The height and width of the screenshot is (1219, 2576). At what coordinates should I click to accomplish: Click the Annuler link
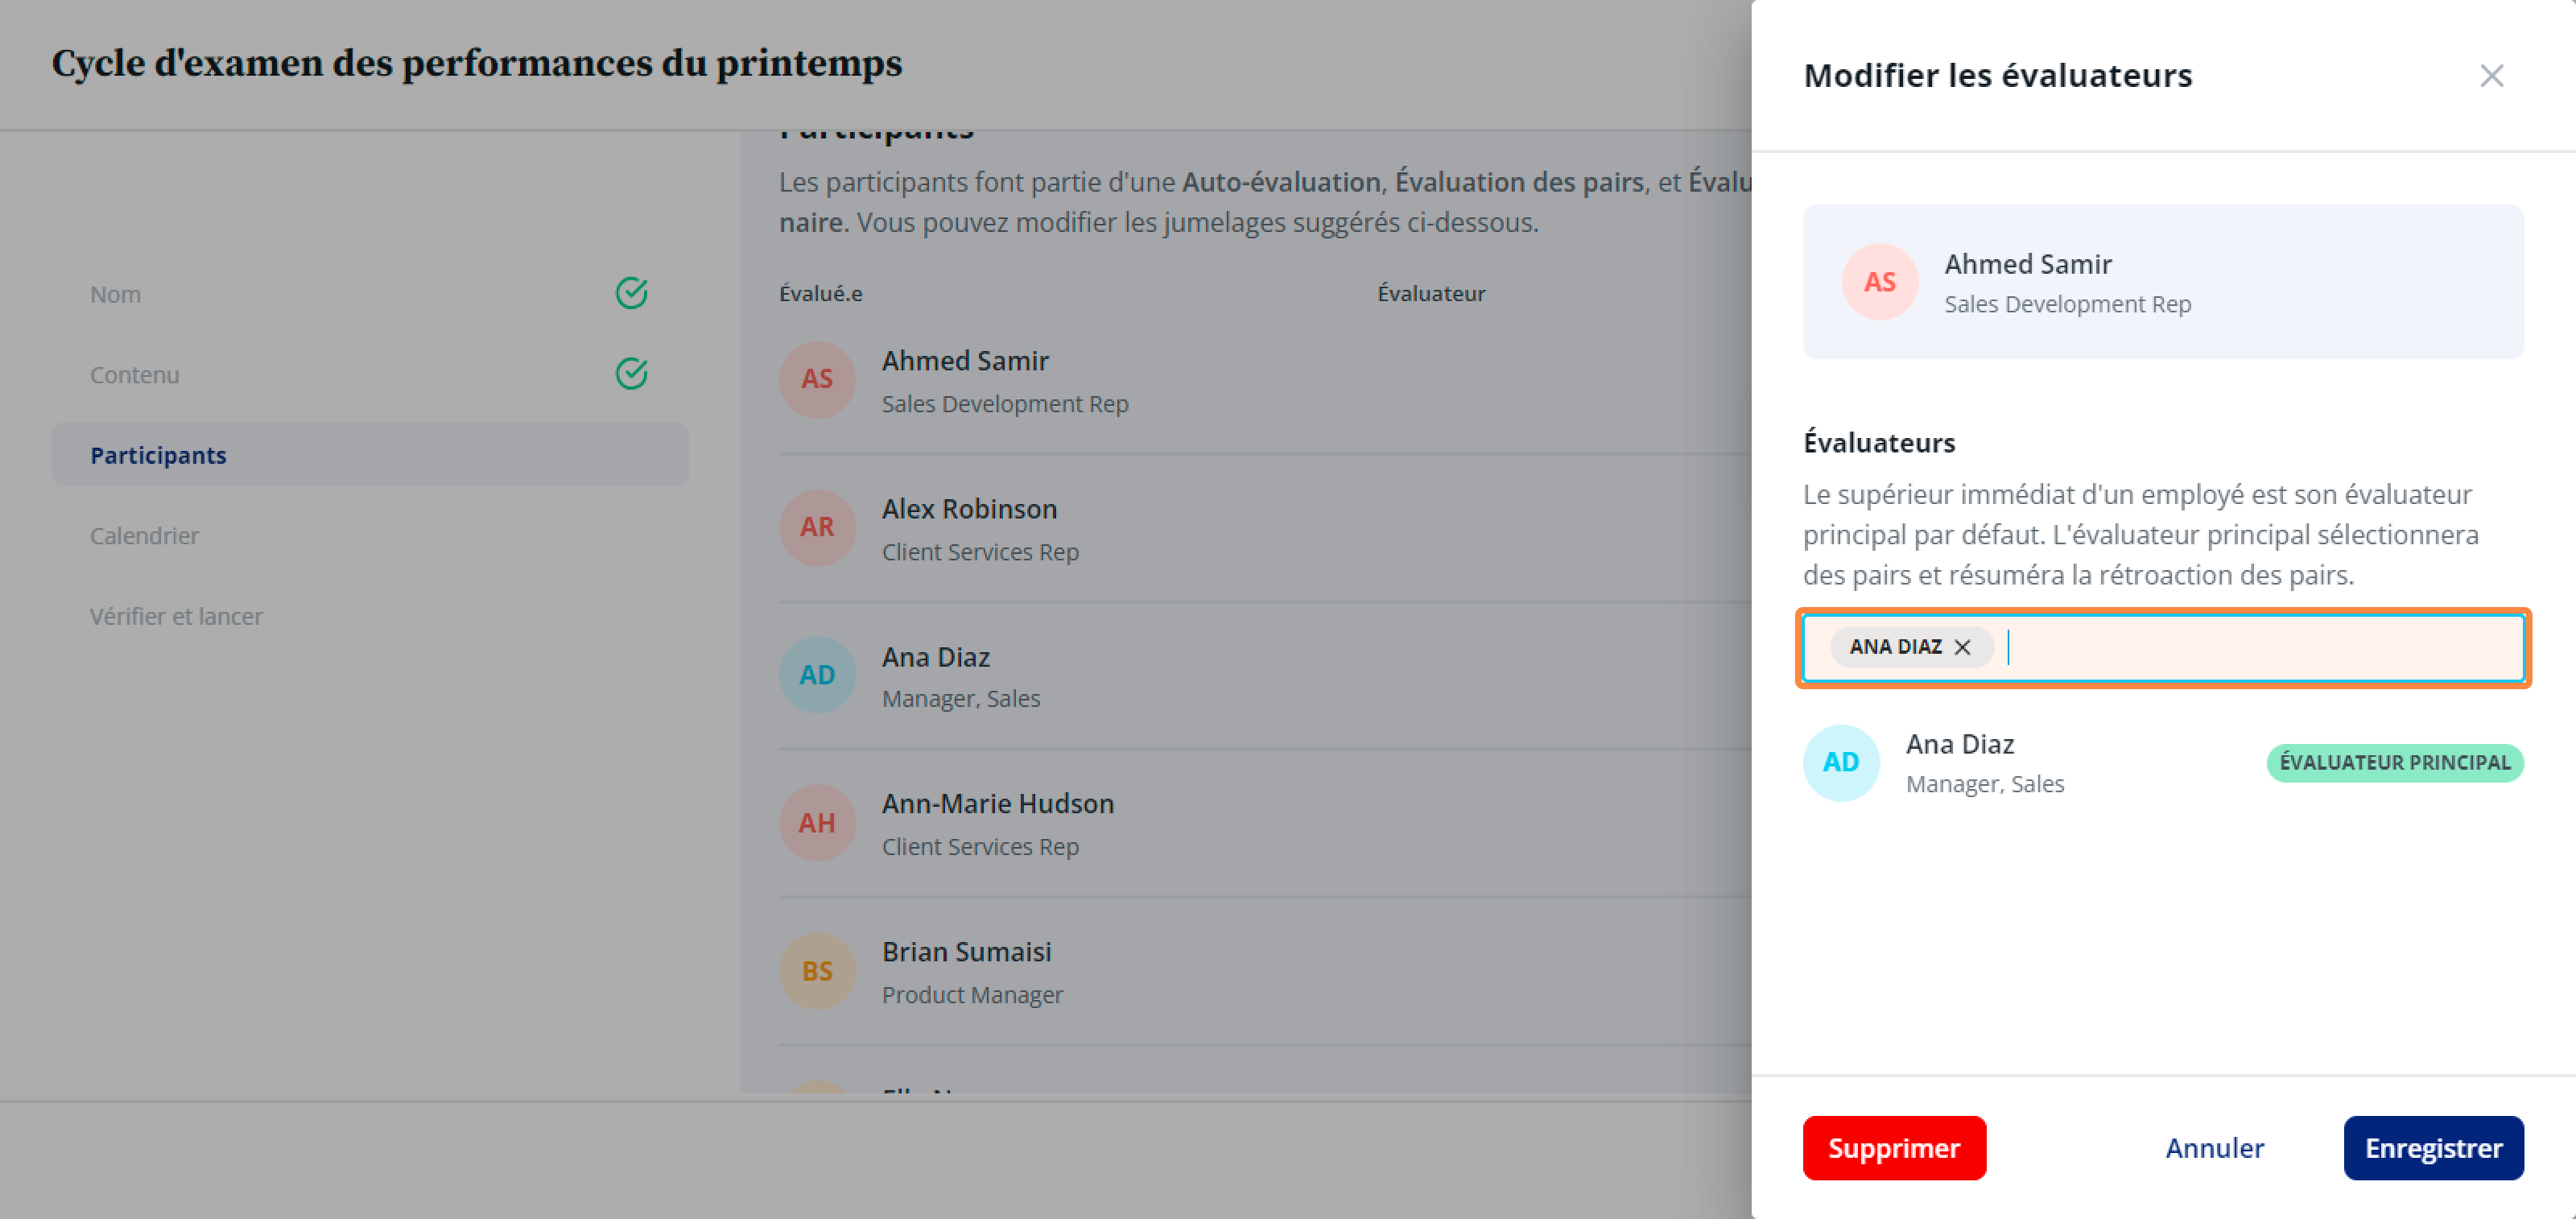[2214, 1148]
